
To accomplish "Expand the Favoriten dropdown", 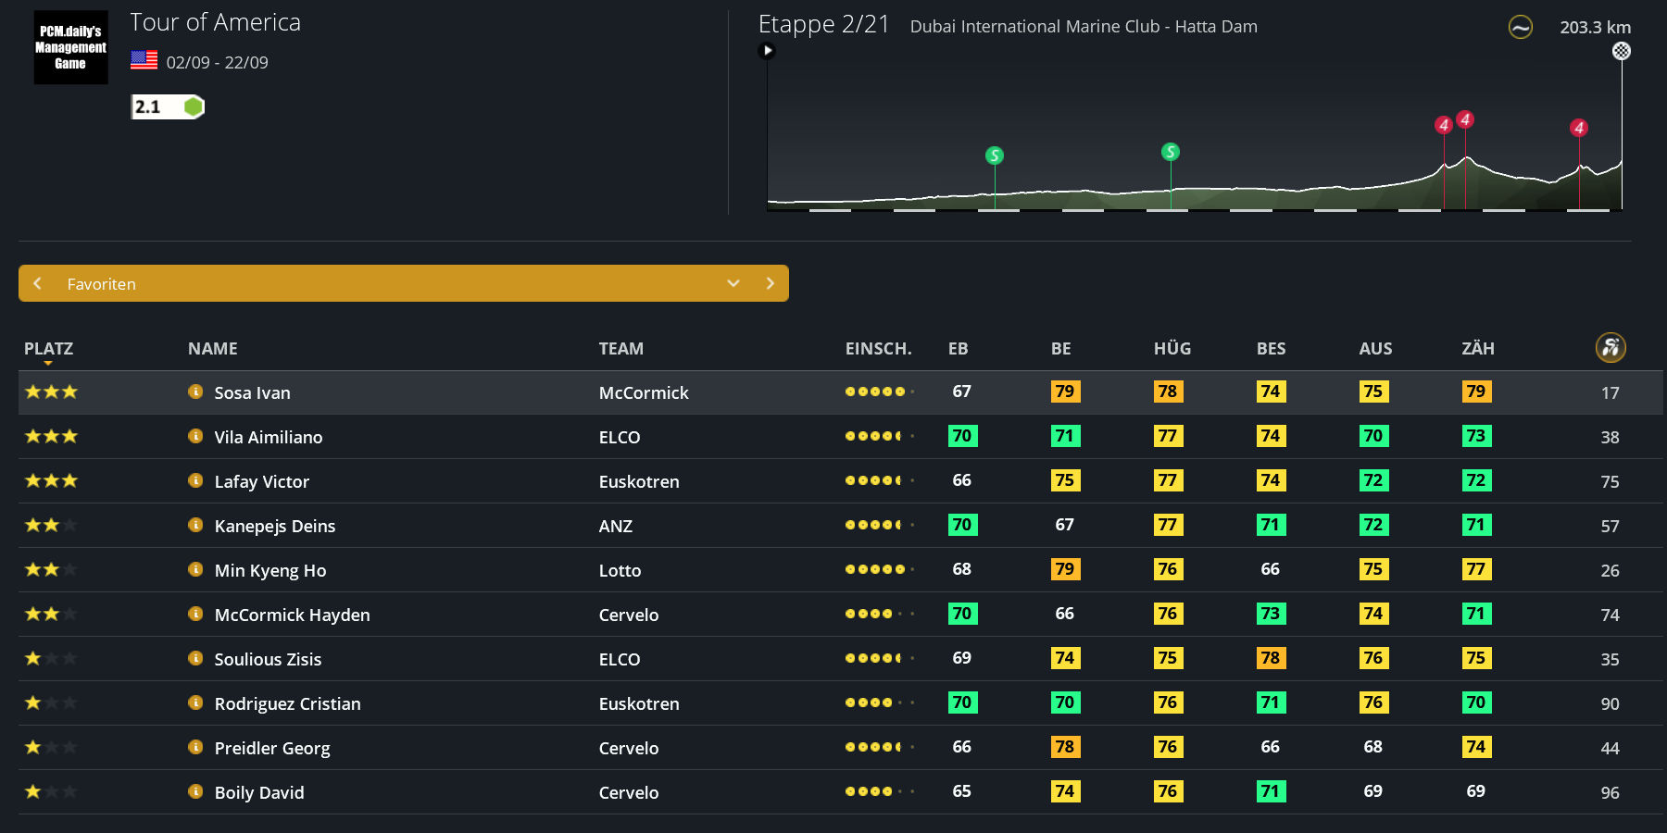I will 733,283.
